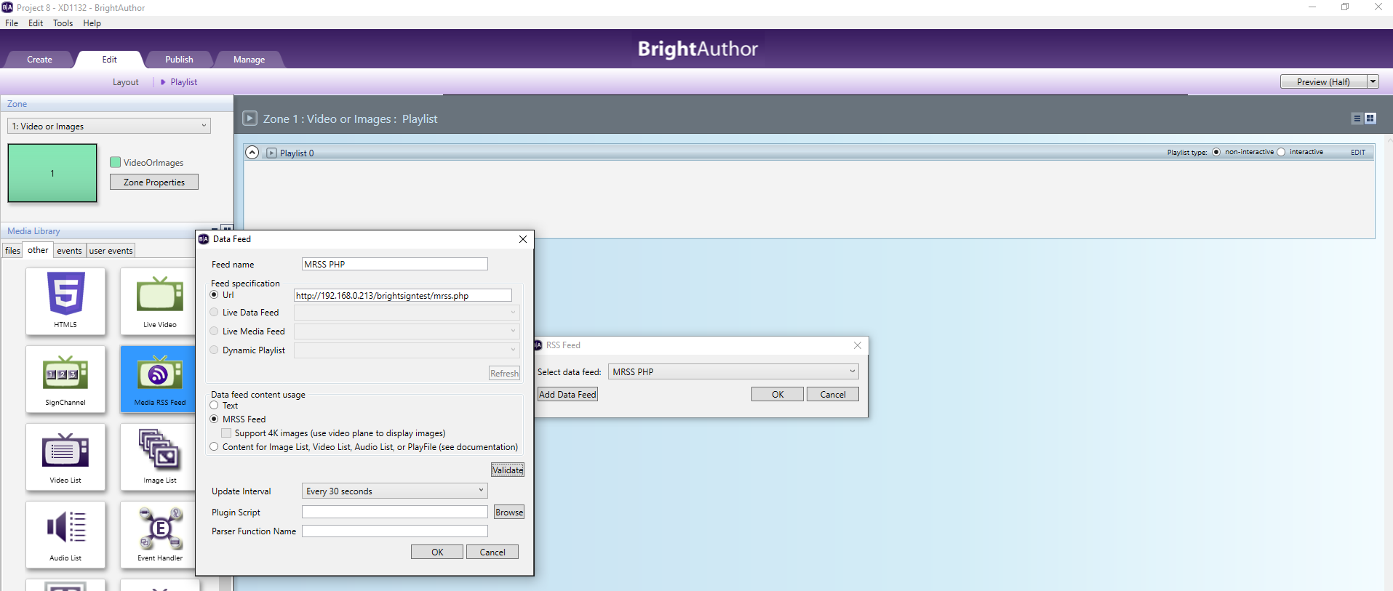Click the EDIT link on Playlist 0
This screenshot has width=1393, height=591.
(1358, 153)
